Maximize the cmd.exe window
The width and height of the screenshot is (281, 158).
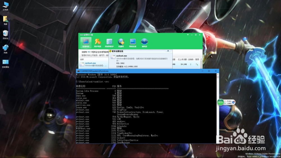point(209,71)
